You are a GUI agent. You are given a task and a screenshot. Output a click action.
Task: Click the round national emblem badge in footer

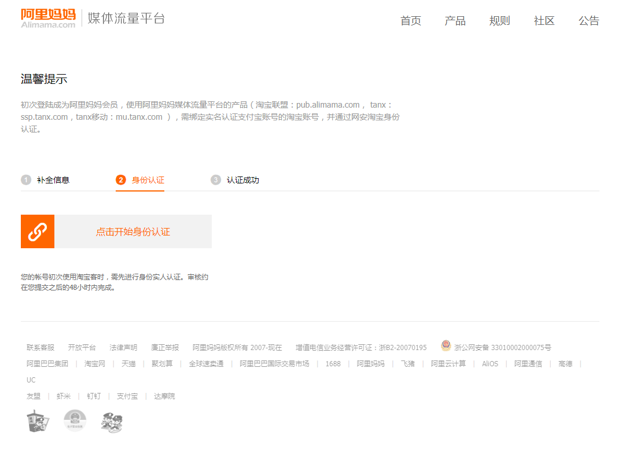[x=75, y=421]
